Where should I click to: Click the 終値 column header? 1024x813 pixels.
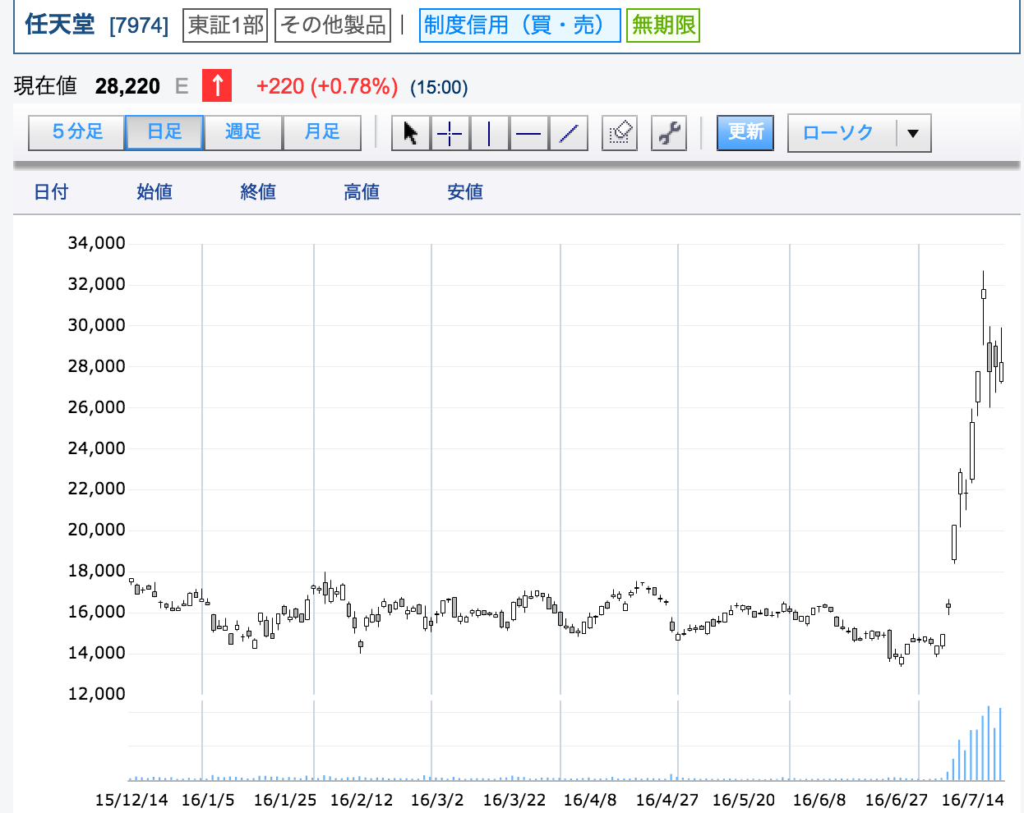coord(258,192)
